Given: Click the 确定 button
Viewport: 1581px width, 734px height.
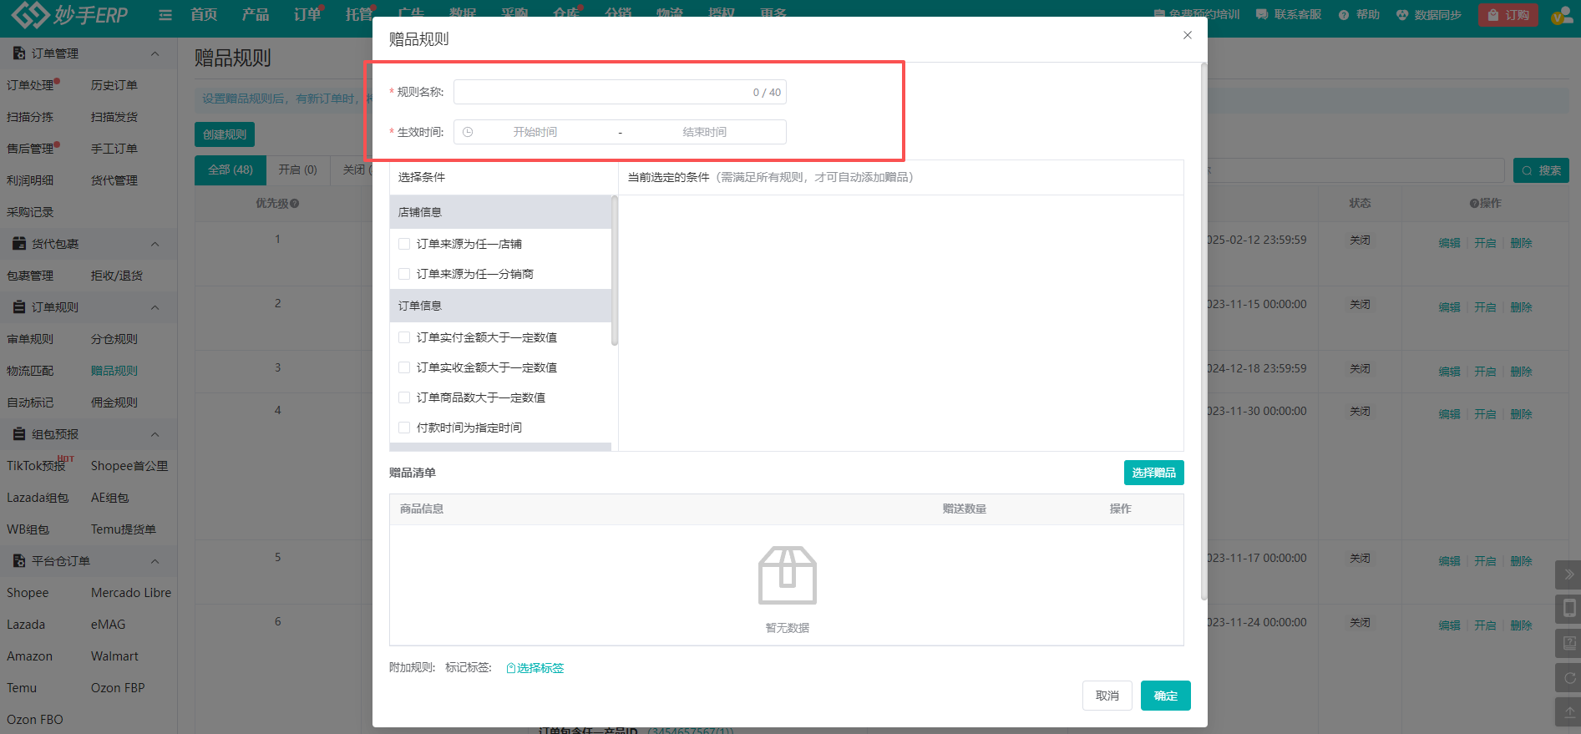Looking at the screenshot, I should point(1166,696).
